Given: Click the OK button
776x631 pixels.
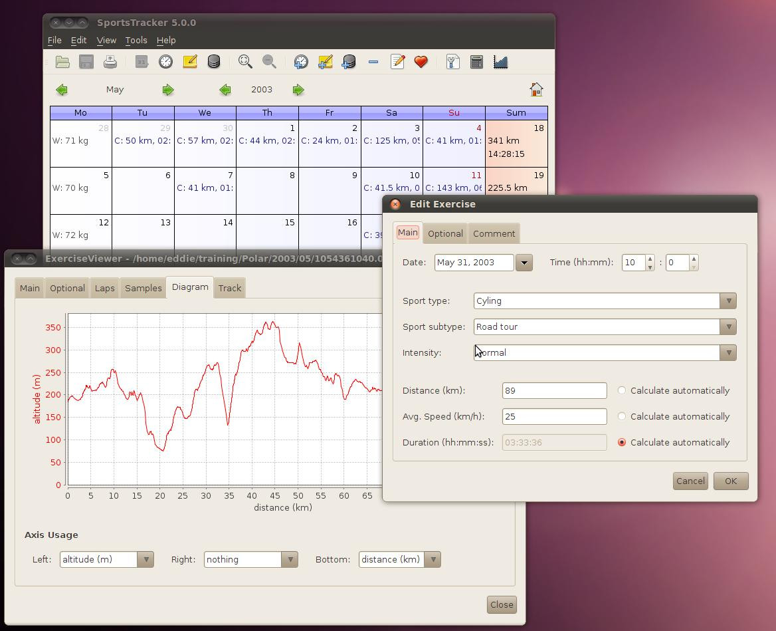Looking at the screenshot, I should [731, 481].
